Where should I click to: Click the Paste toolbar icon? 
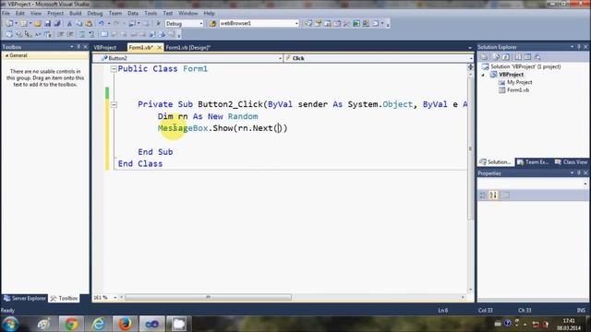pos(89,23)
